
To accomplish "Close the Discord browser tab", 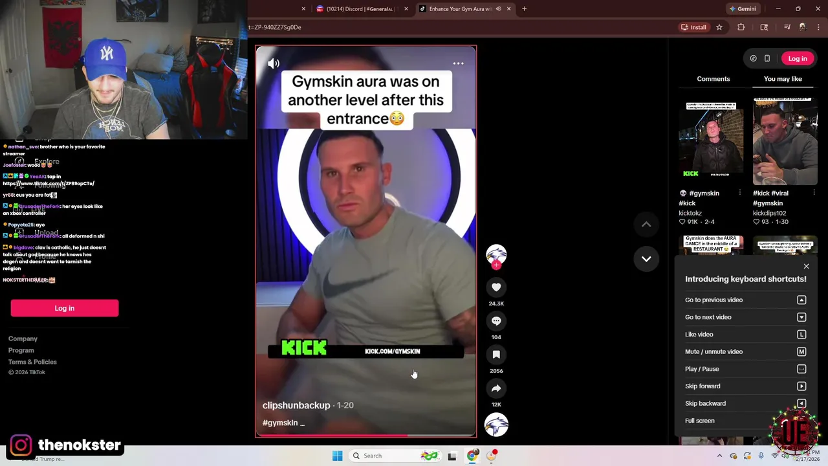I will (x=406, y=9).
